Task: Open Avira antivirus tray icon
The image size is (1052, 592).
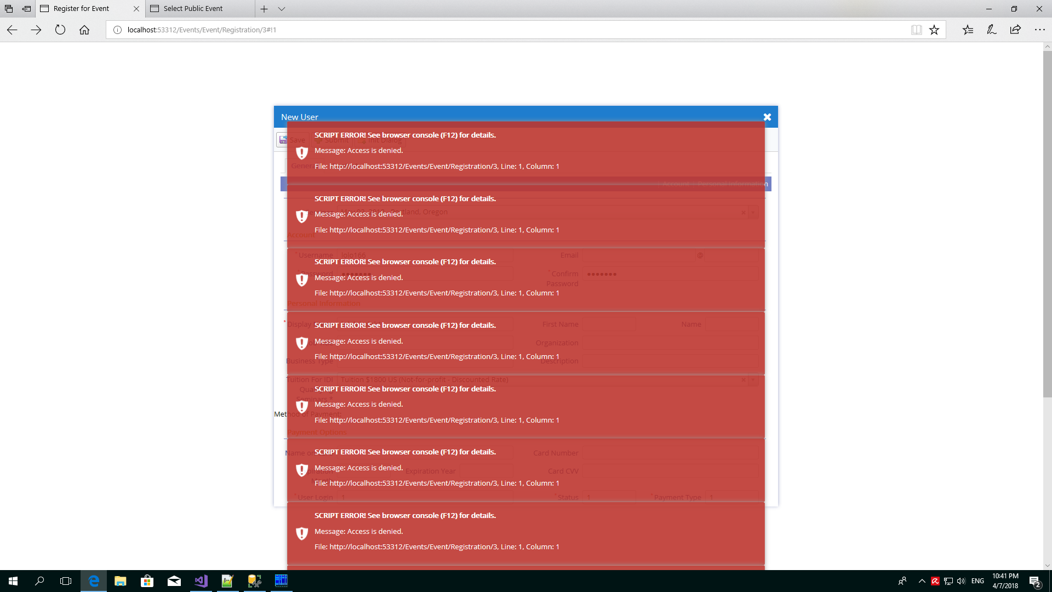Action: (x=935, y=581)
